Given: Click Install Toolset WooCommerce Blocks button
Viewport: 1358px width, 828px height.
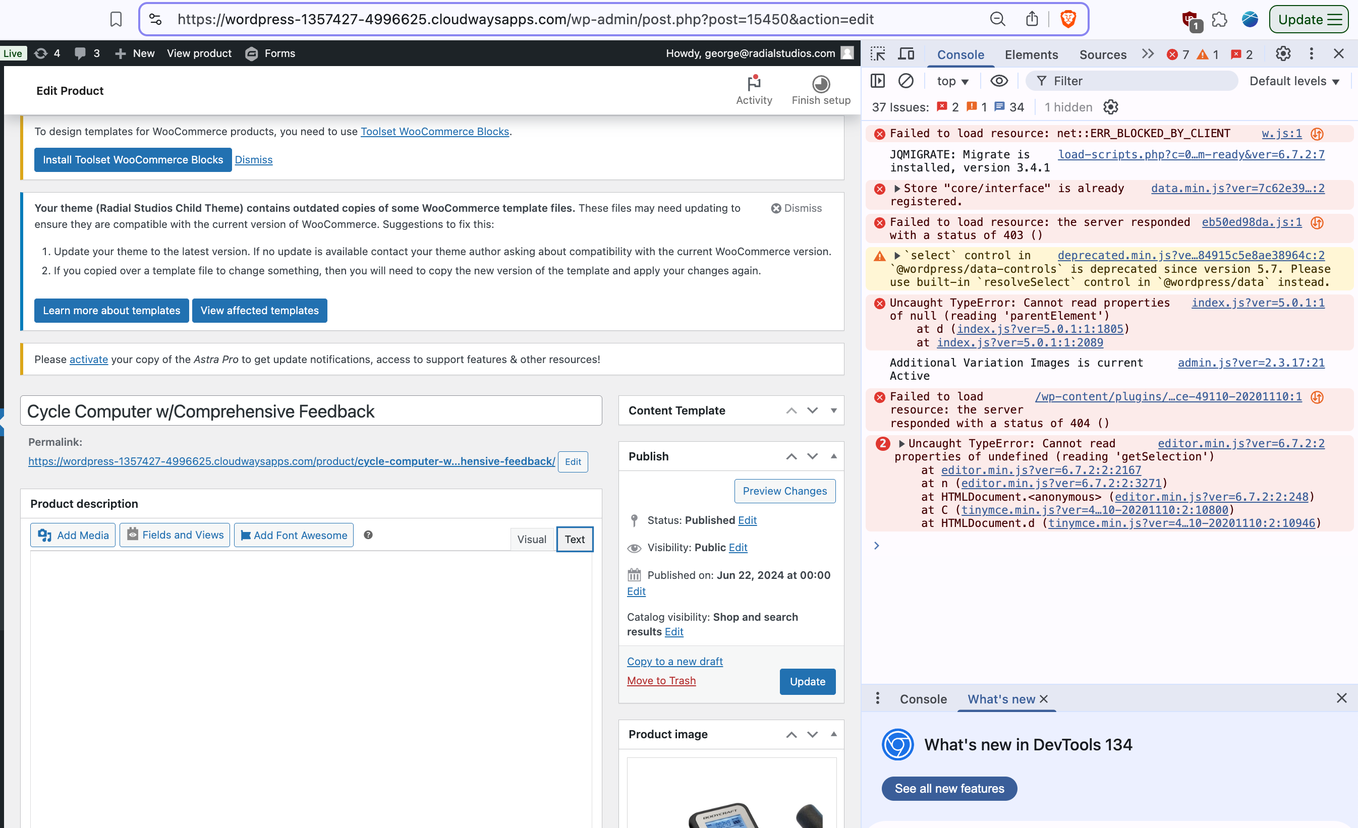Looking at the screenshot, I should [x=133, y=160].
